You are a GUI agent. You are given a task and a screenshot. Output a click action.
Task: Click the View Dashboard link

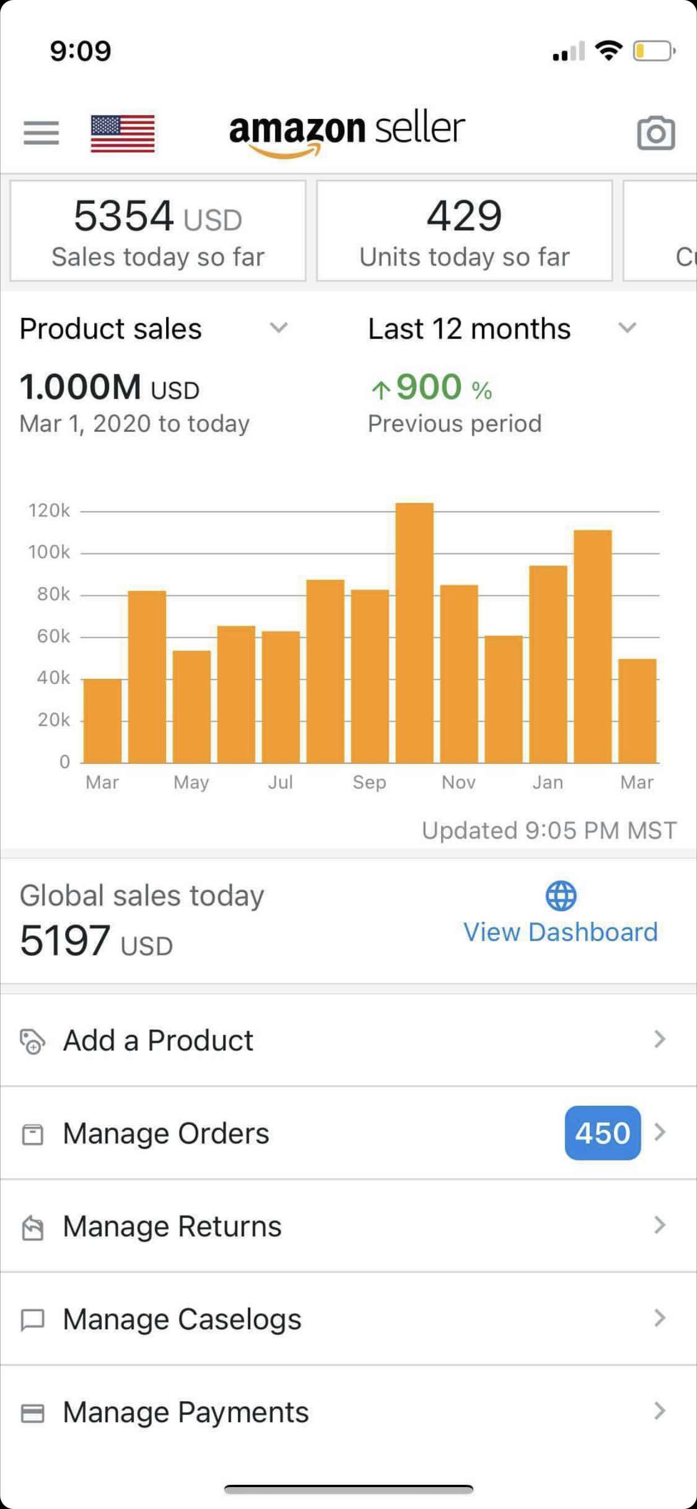pyautogui.click(x=561, y=932)
